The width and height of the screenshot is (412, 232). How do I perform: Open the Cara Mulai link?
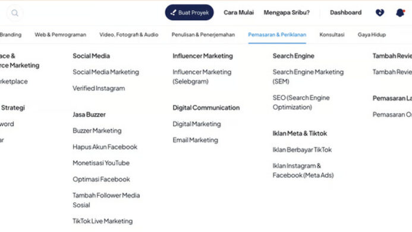(x=238, y=12)
